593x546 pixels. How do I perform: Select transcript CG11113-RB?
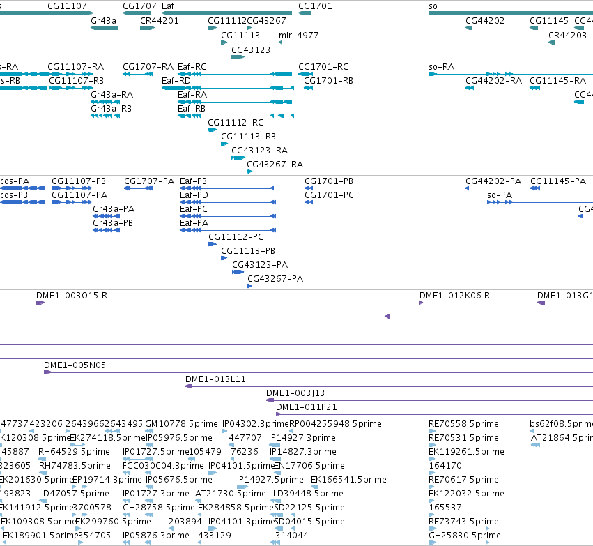pyautogui.click(x=249, y=137)
